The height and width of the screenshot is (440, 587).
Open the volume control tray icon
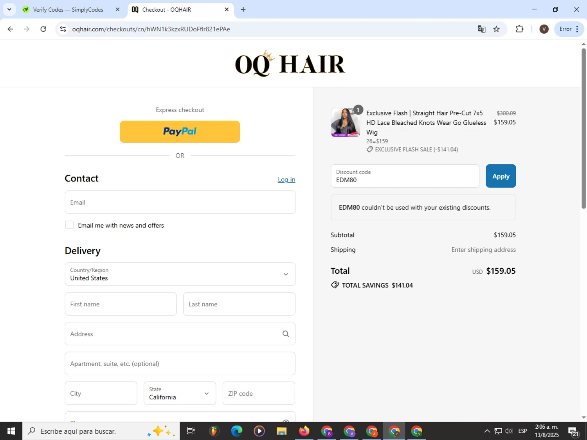coord(509,431)
